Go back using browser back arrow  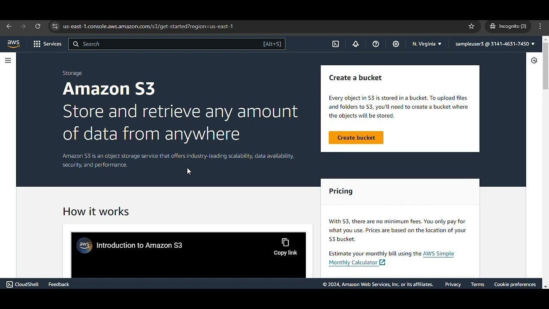pos(9,26)
